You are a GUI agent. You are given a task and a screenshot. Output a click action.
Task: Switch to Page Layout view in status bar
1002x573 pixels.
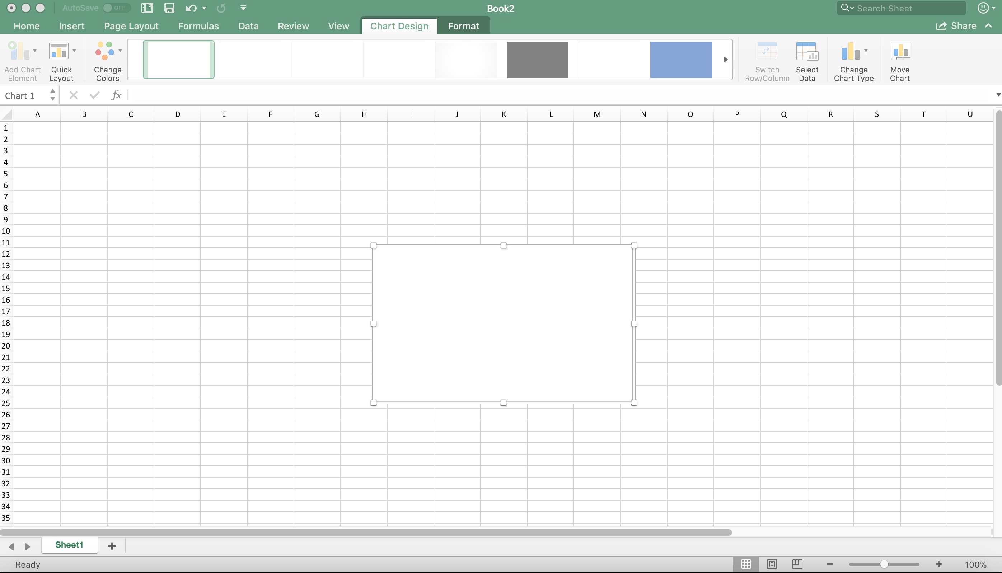[x=772, y=564]
